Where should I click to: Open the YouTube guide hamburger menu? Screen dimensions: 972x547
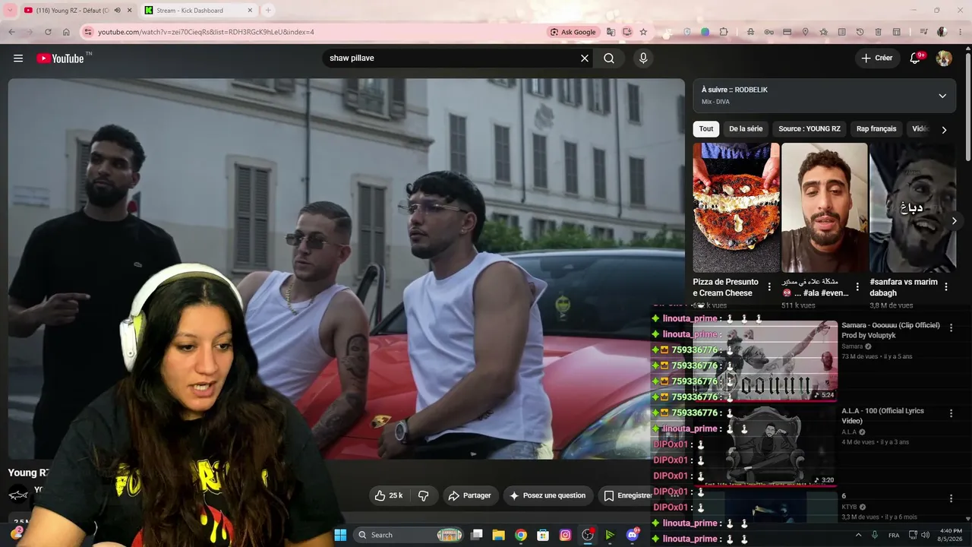tap(18, 58)
